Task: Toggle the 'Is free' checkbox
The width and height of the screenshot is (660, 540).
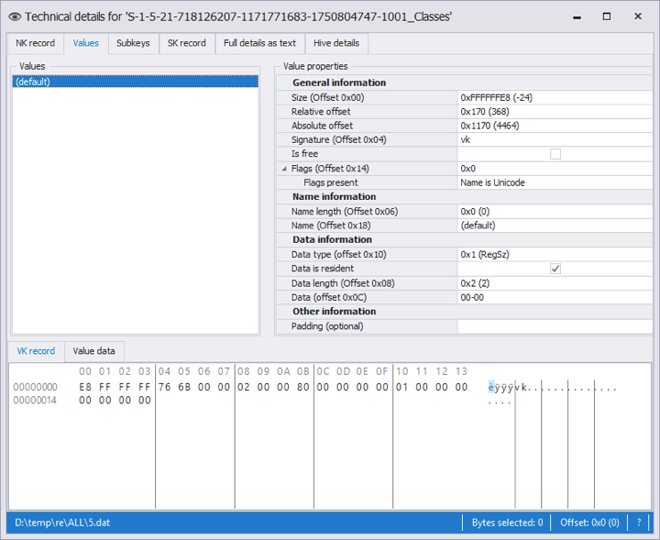Action: point(555,154)
